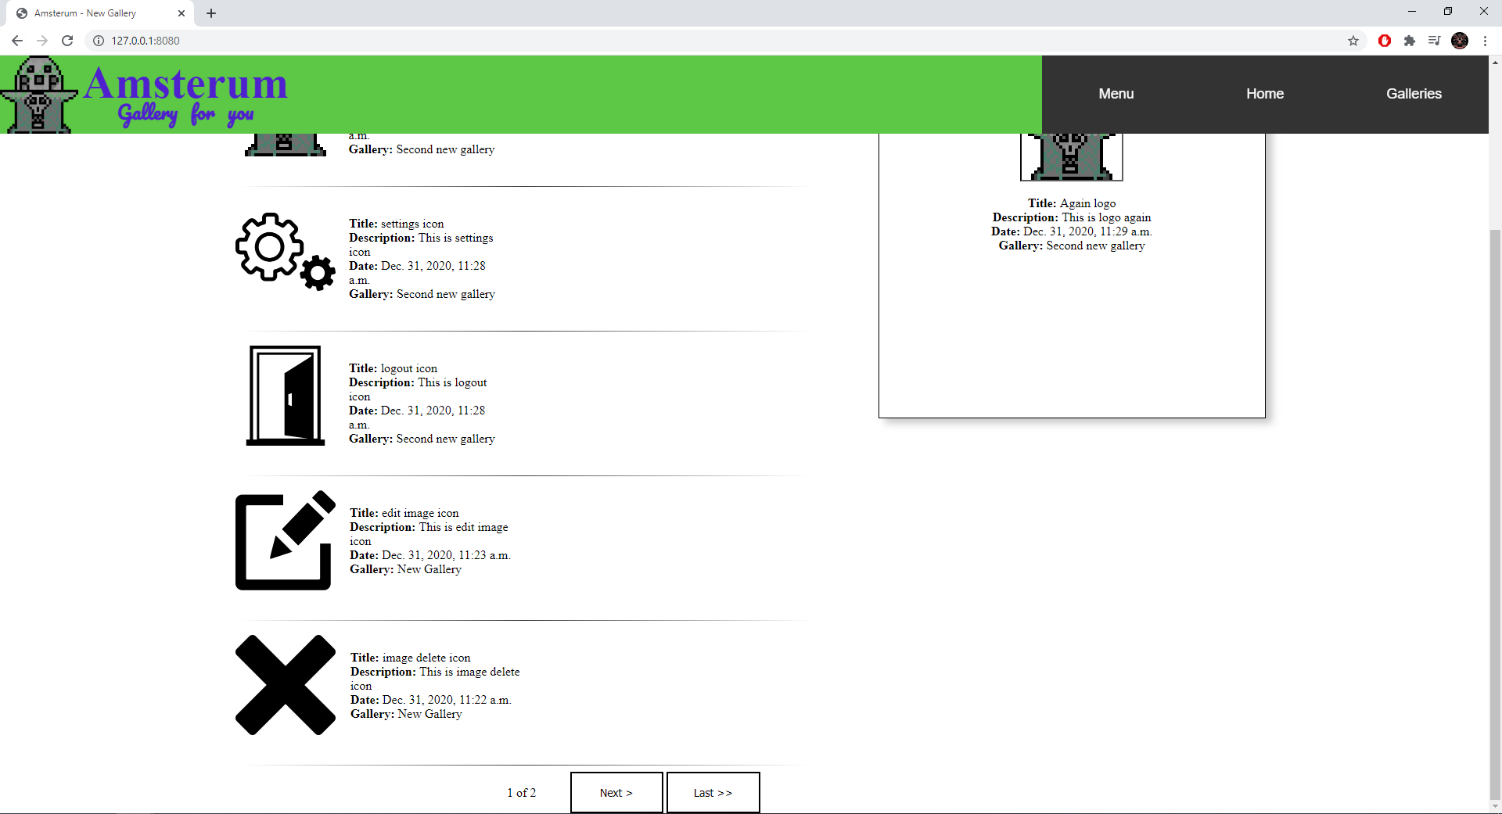Go forward with browser forward arrow
The image size is (1502, 814).
click(42, 41)
